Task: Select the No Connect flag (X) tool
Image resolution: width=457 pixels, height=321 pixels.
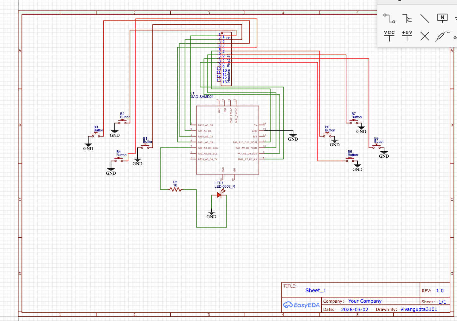Action: pyautogui.click(x=425, y=36)
